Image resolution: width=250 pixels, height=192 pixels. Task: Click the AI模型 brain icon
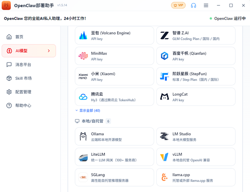pyautogui.click(x=9, y=51)
